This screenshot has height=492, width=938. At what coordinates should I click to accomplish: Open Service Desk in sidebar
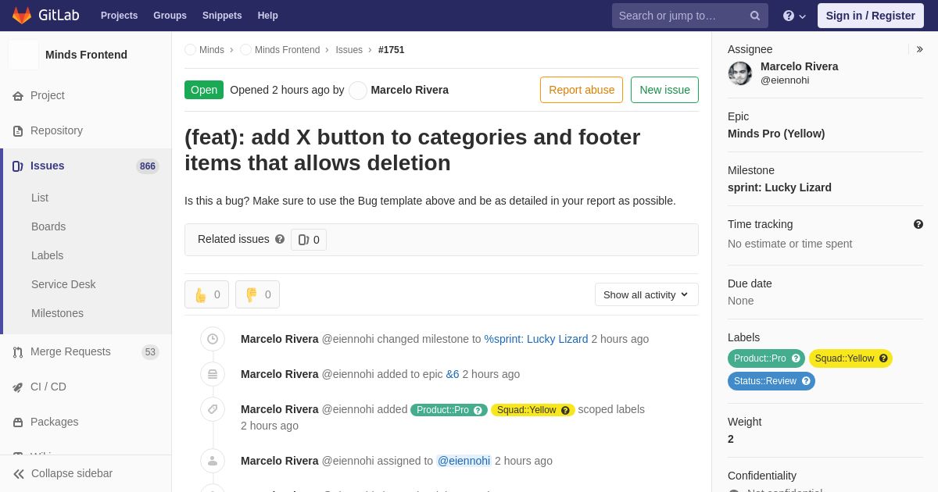click(63, 284)
